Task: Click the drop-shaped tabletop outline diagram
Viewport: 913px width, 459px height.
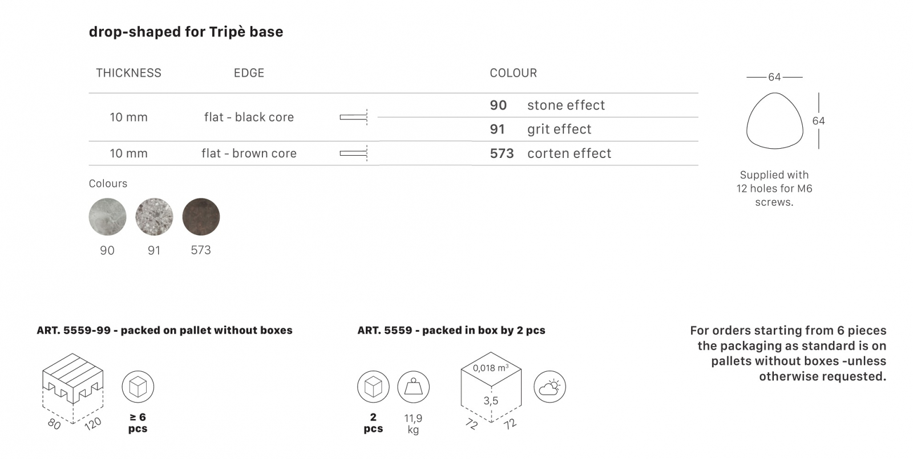Action: pyautogui.click(x=775, y=121)
